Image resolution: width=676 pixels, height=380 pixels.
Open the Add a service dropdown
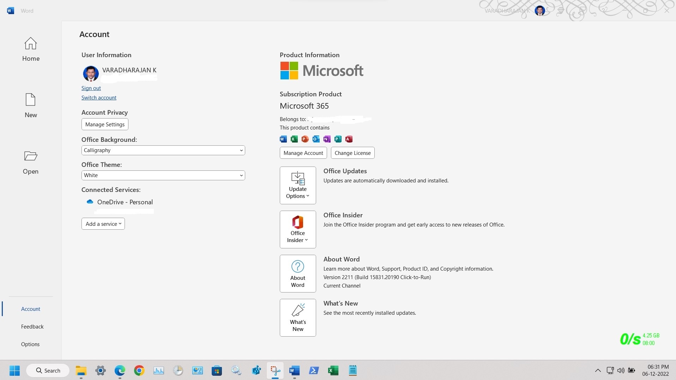[103, 224]
